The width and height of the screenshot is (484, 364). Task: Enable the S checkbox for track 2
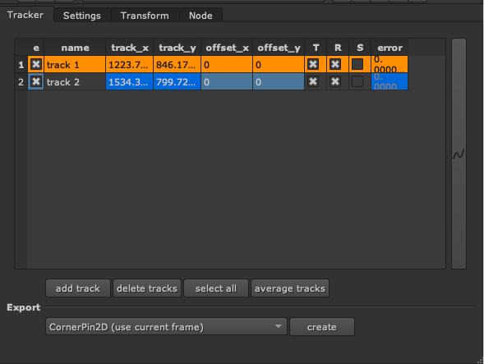[357, 81]
